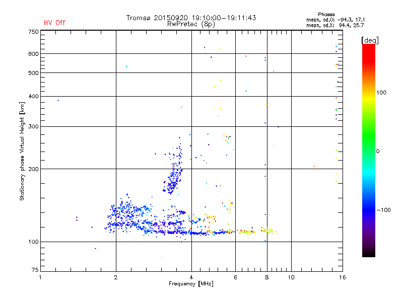Click the colorbar tick label 0
Viewport: 403px width, 302px height.
pyautogui.click(x=378, y=151)
